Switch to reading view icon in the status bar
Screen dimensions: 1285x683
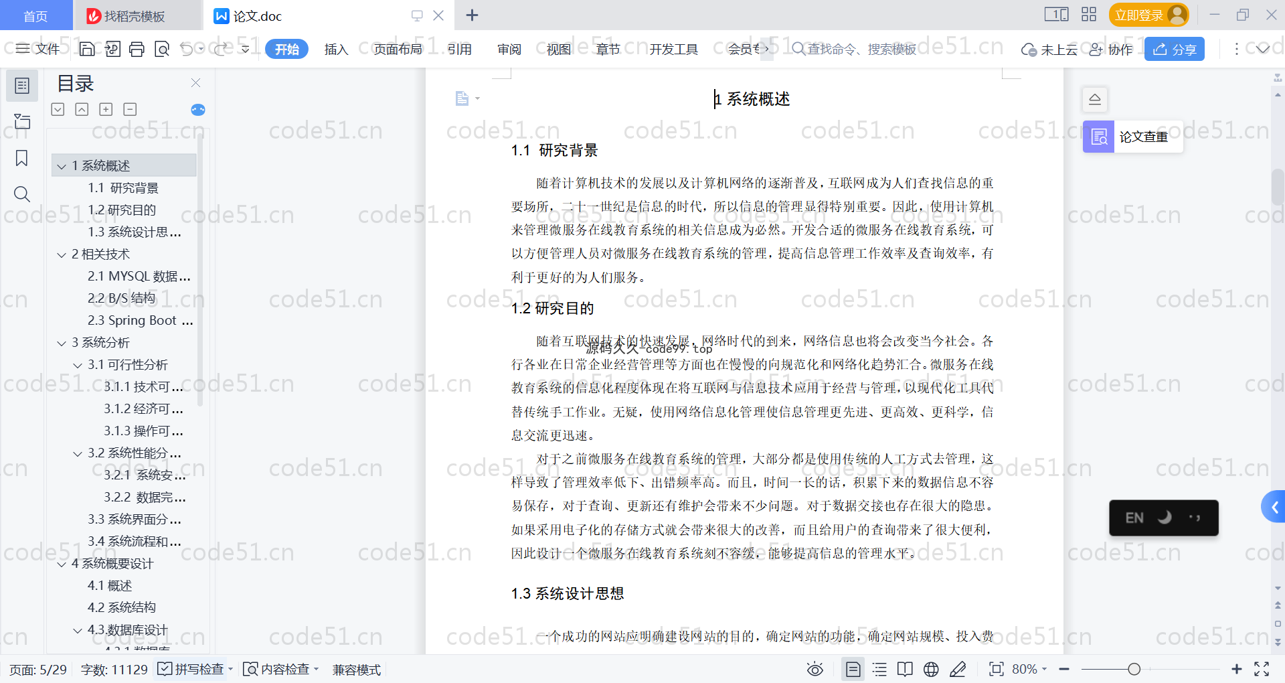905,669
